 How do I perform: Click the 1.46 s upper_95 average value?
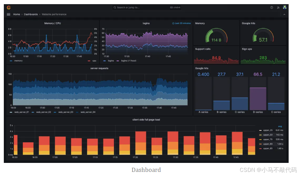pos(280,148)
